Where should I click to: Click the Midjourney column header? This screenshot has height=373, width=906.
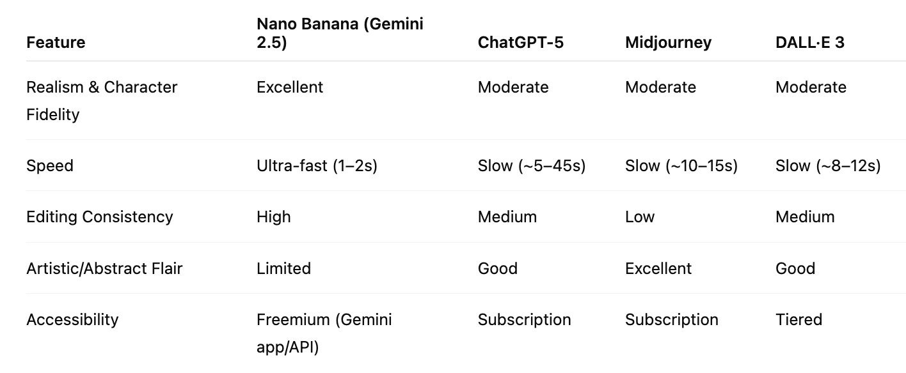coord(668,43)
